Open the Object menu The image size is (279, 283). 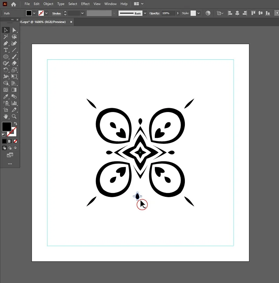[x=48, y=4]
